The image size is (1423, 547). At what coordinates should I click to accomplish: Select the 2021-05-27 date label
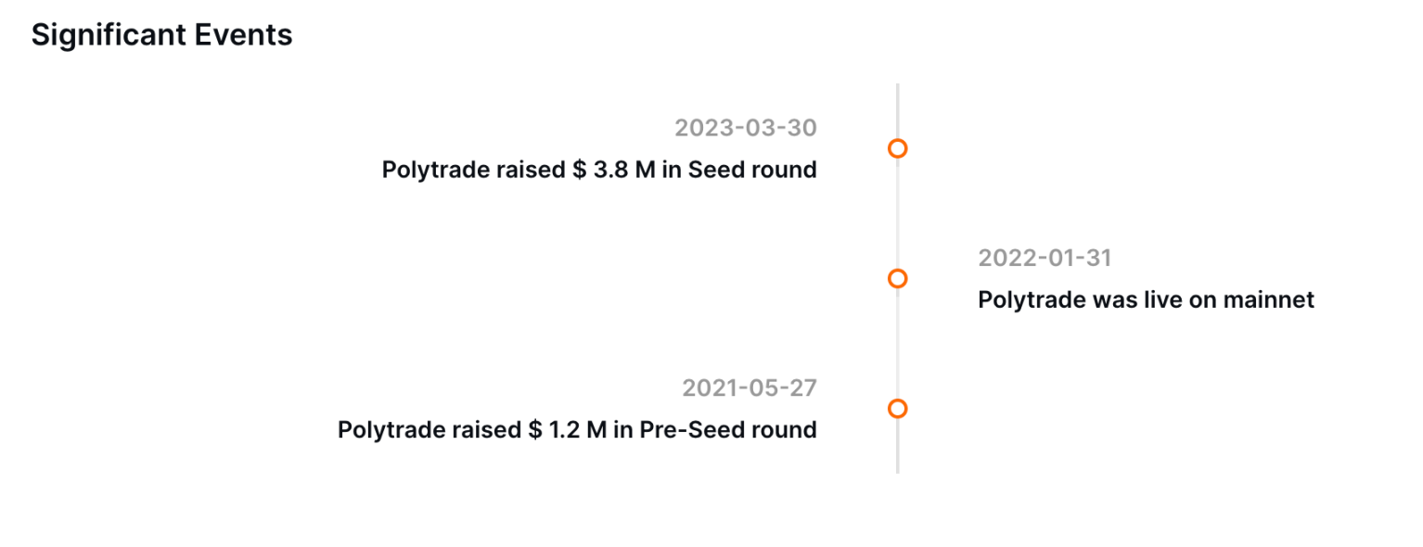(750, 388)
